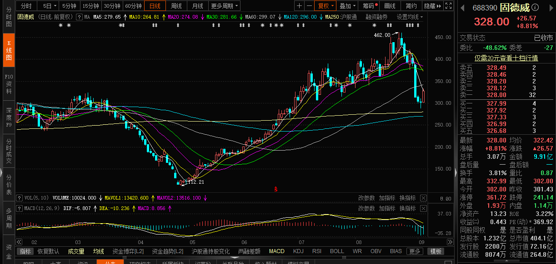Select KDJ indicator tab
The height and width of the screenshot is (264, 556).
click(298, 251)
